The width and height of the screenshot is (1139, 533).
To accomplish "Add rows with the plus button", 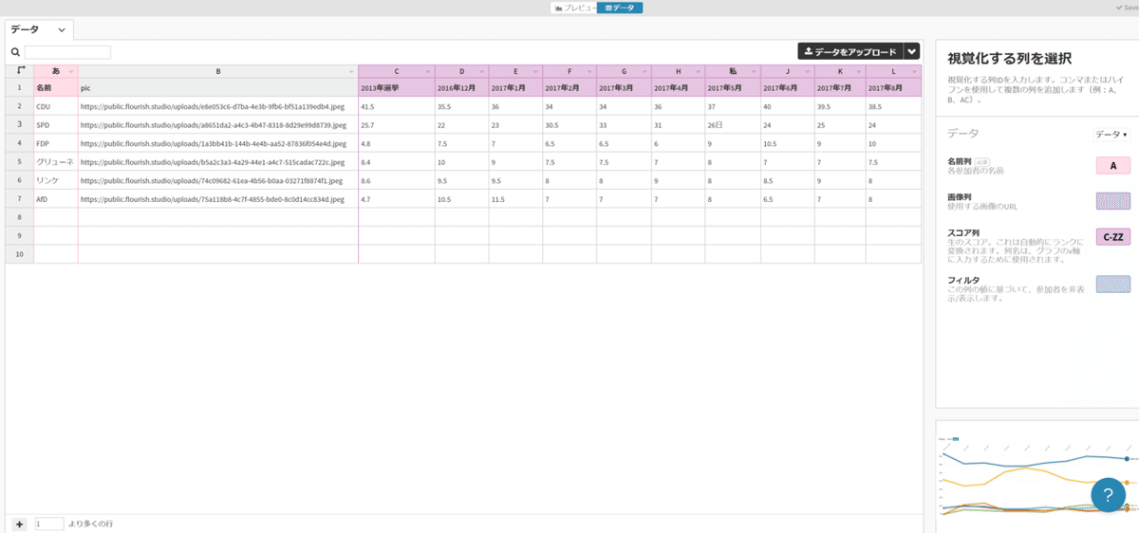I will 20,524.
